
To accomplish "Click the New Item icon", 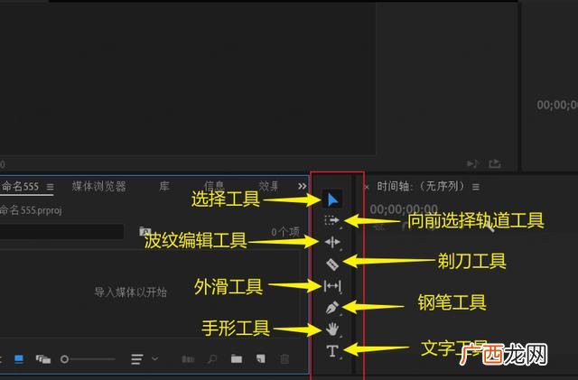I will [x=261, y=358].
